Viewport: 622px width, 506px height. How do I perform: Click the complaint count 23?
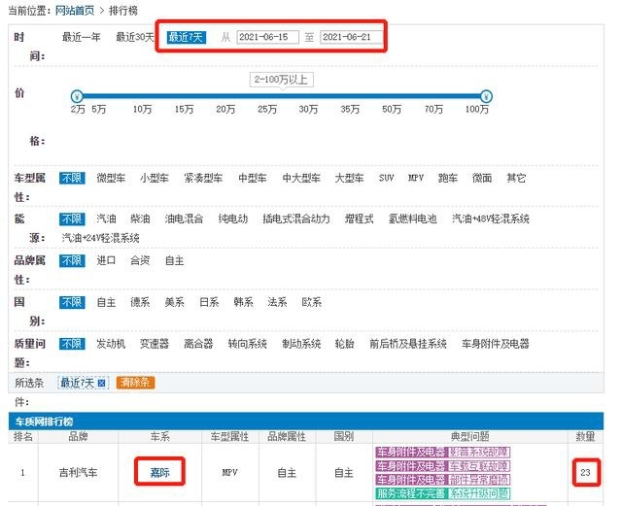click(585, 472)
